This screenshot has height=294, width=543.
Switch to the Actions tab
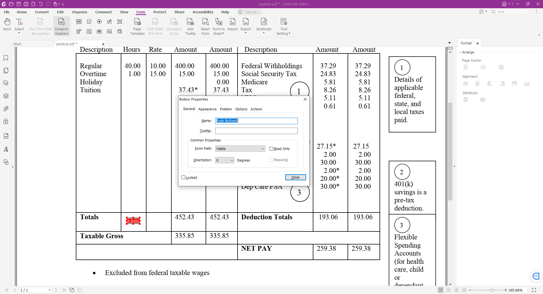(x=256, y=109)
